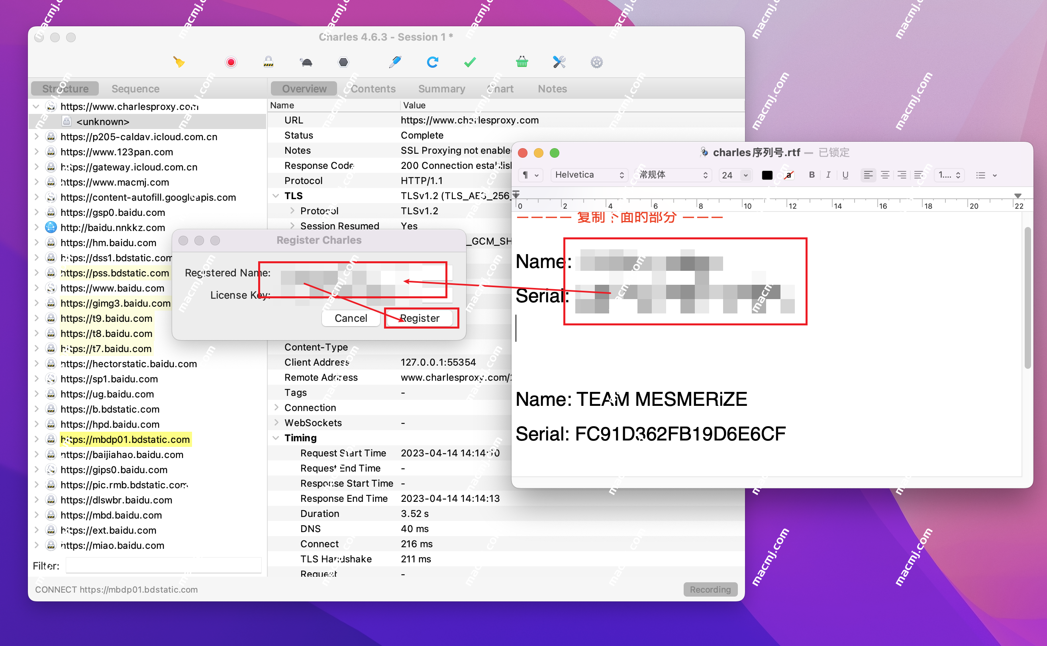
Task: Expand the p205-caldav.icloud.com.cn host
Action: coord(36,137)
